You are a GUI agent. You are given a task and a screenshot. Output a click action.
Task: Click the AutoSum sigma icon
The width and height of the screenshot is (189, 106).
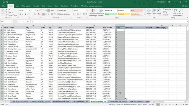point(164,9)
